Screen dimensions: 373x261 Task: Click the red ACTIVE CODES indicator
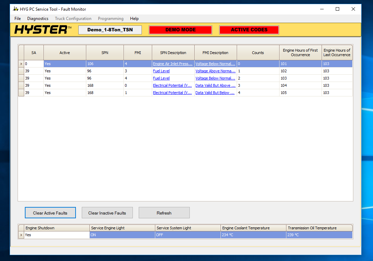point(249,30)
